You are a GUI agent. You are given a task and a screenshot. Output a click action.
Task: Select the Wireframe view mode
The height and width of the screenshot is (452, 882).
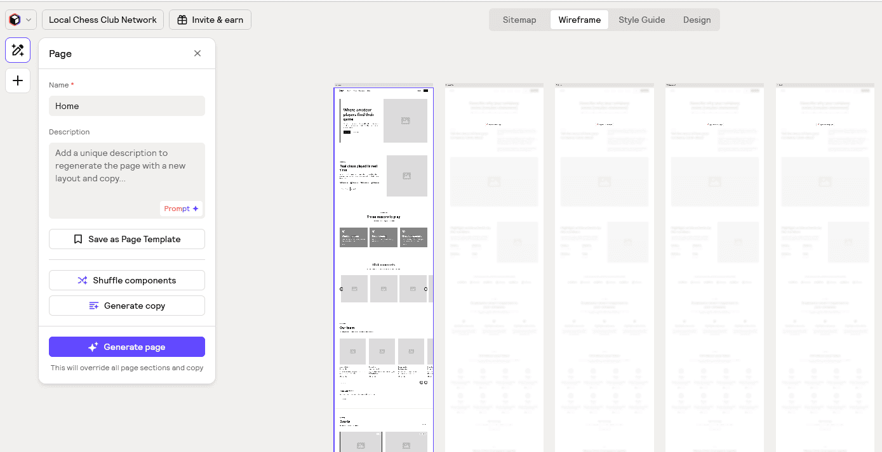(578, 20)
